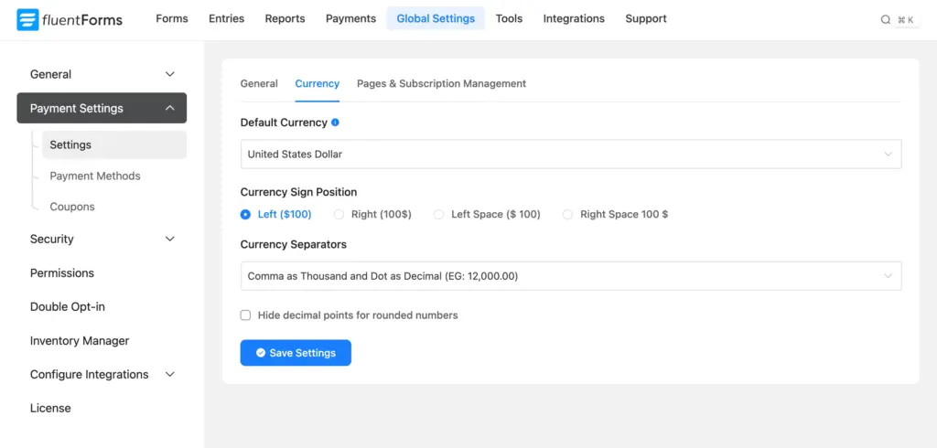Open the Currency Separators dropdown

point(571,276)
